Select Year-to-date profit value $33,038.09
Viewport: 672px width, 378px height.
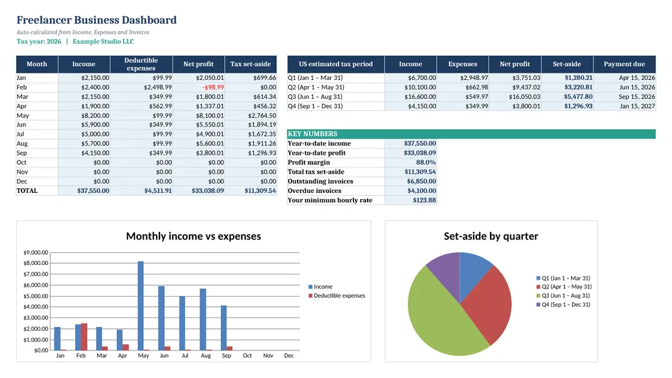pyautogui.click(x=411, y=153)
